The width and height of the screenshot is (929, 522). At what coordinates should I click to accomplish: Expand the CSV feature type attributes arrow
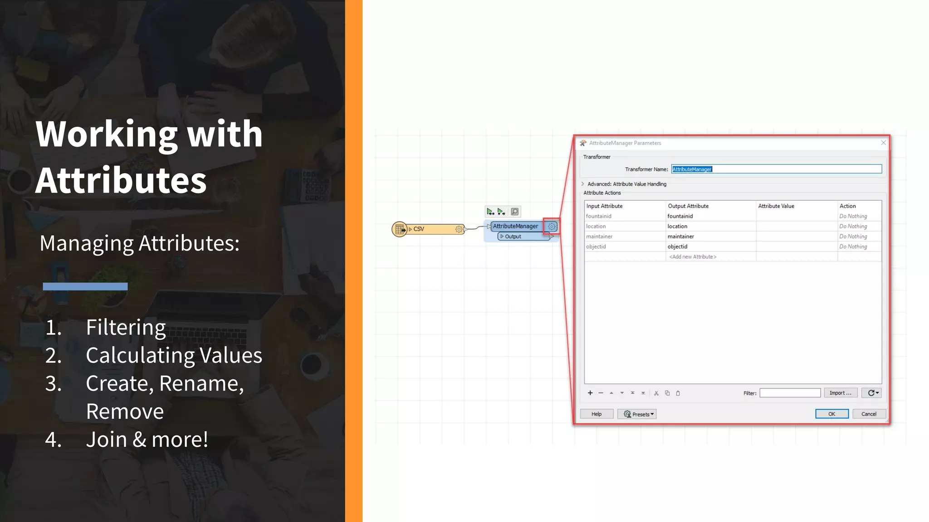411,229
